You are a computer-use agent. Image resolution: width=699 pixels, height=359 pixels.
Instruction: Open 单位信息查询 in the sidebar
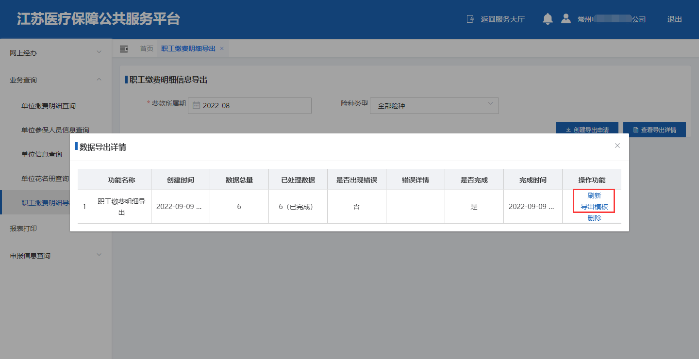(x=42, y=154)
